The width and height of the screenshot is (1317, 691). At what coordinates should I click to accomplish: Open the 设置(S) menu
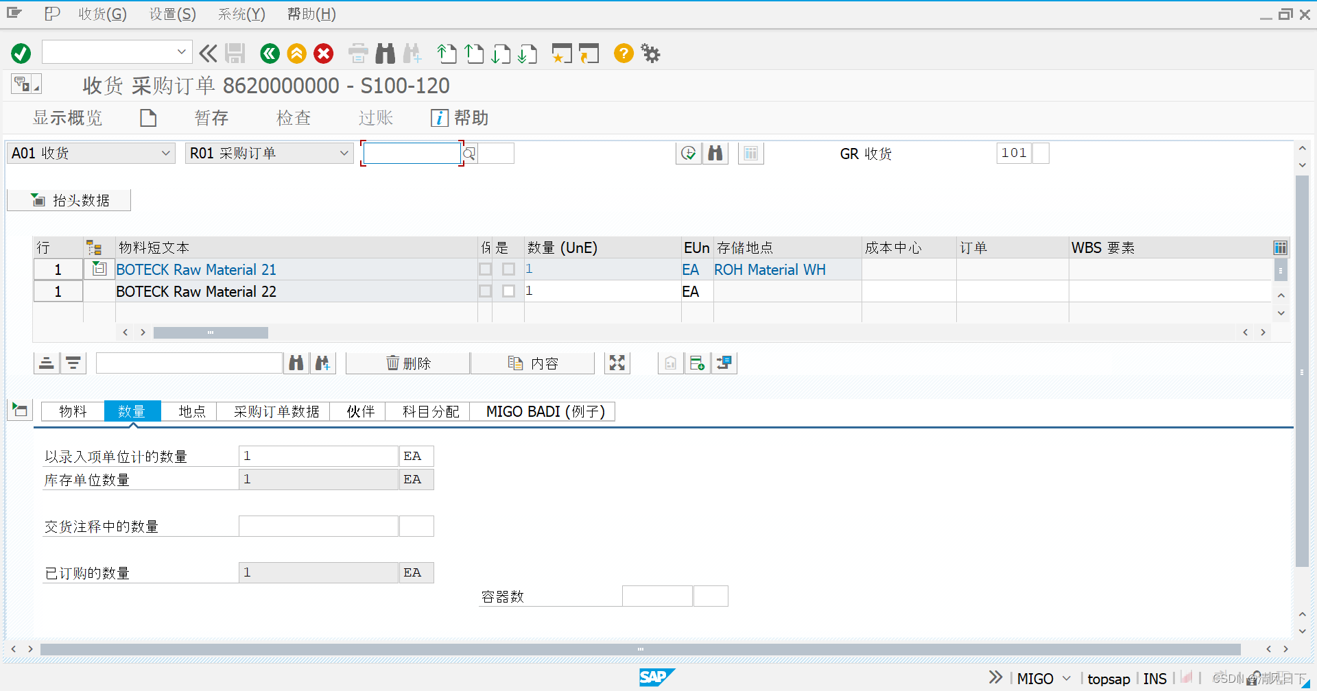click(173, 14)
